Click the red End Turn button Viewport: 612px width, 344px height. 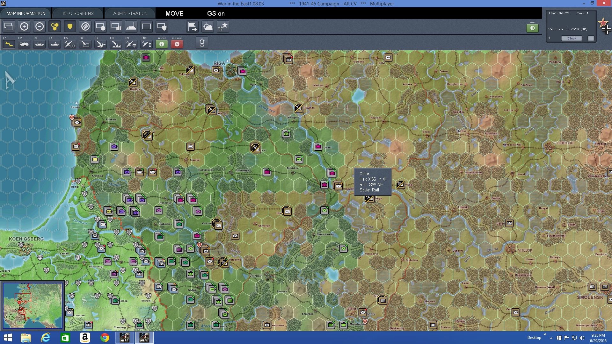tap(177, 44)
